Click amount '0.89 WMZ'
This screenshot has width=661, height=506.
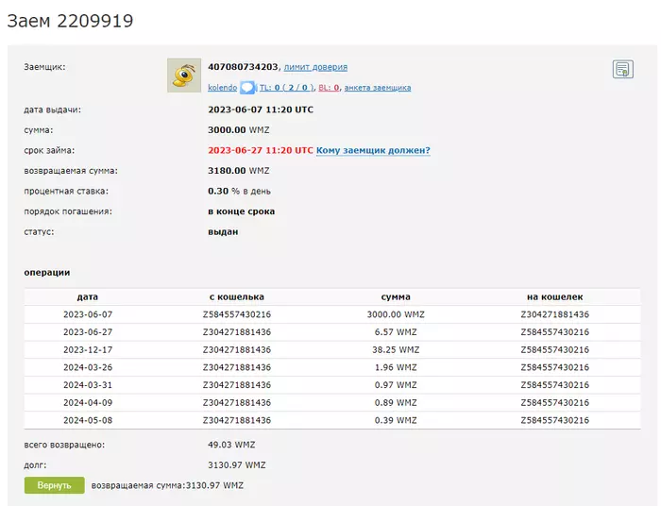pos(396,403)
